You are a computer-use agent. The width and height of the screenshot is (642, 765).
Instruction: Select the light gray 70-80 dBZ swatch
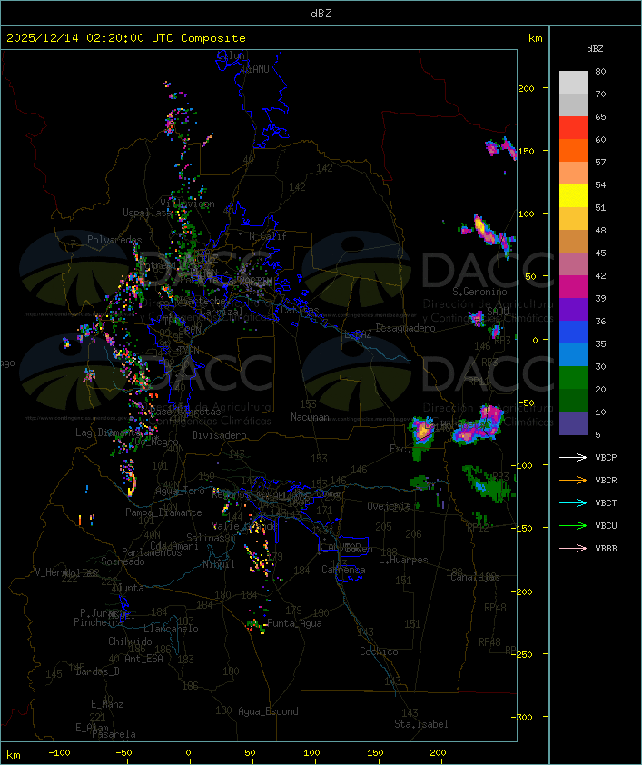(x=573, y=83)
